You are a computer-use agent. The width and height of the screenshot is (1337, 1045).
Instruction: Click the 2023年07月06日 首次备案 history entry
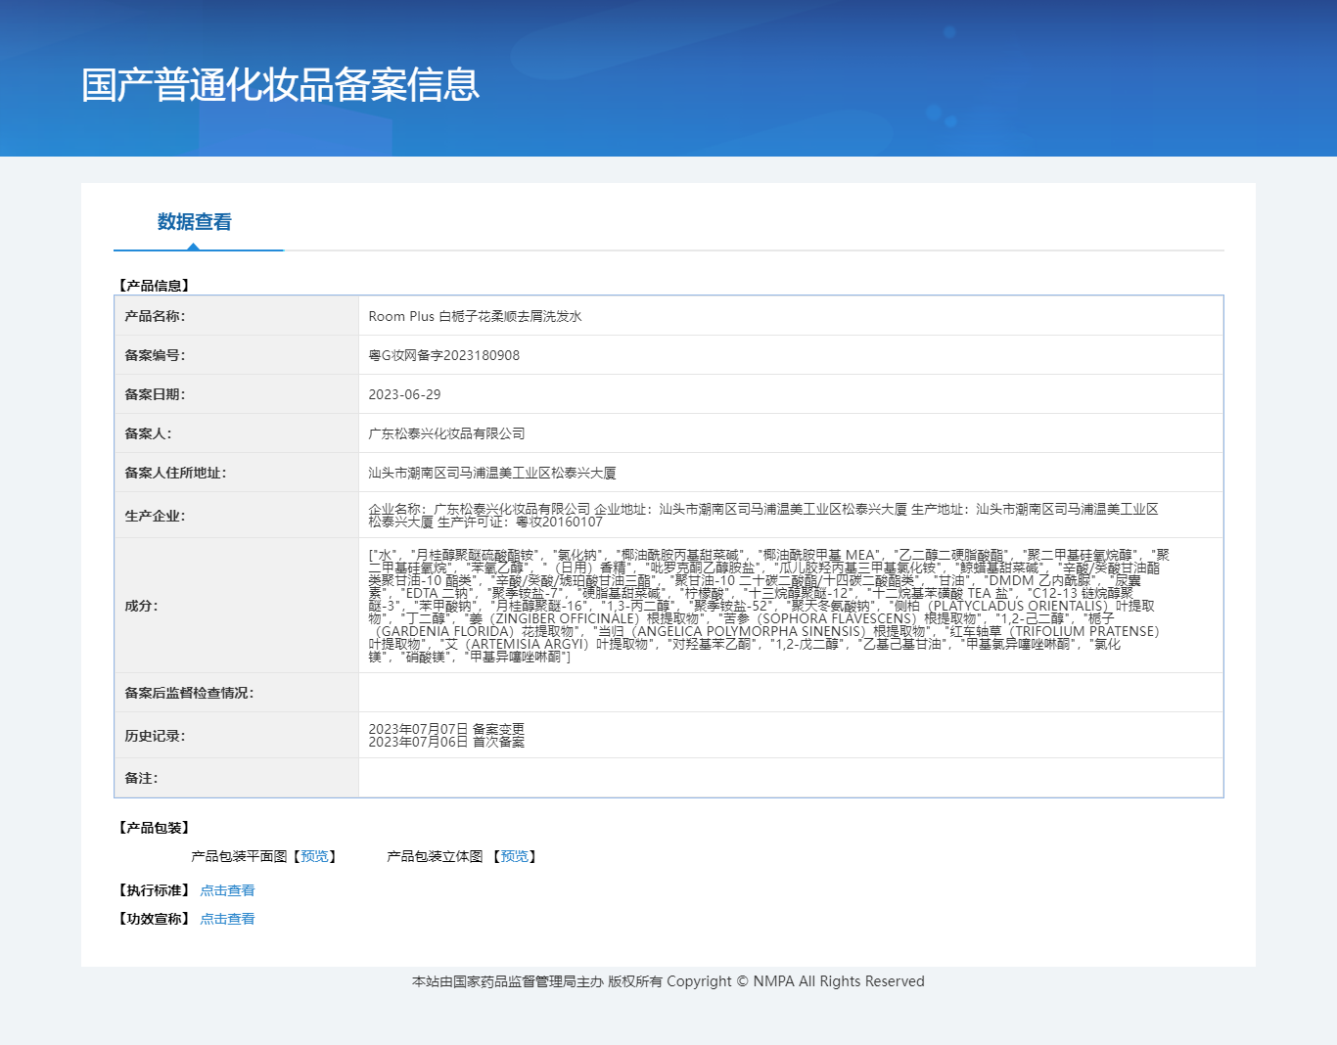[x=446, y=743]
